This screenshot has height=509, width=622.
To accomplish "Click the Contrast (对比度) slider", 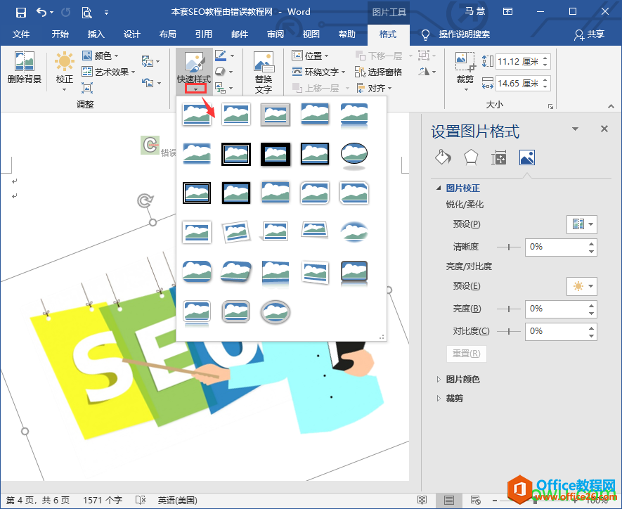I will tap(509, 331).
